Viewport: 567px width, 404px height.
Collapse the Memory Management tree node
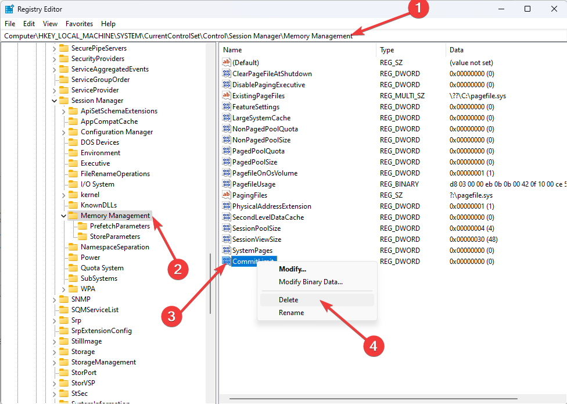point(64,216)
